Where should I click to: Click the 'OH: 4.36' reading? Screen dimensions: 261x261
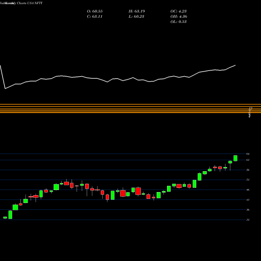(x=179, y=17)
